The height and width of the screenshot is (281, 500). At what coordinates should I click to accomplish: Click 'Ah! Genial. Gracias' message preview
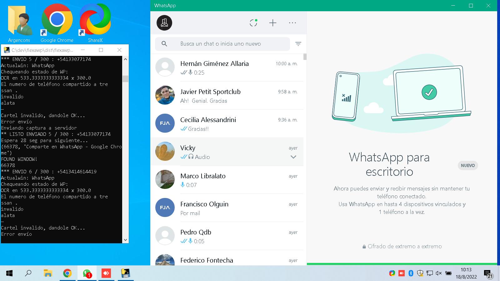tap(204, 101)
